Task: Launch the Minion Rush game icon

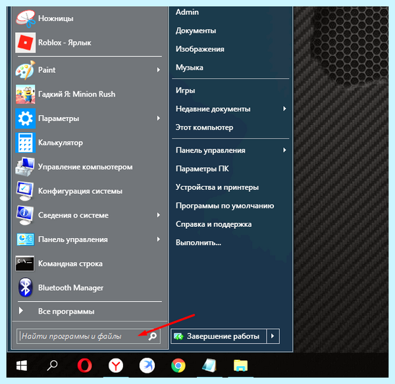Action: click(x=25, y=94)
